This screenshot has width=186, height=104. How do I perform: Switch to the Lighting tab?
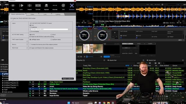(58, 14)
